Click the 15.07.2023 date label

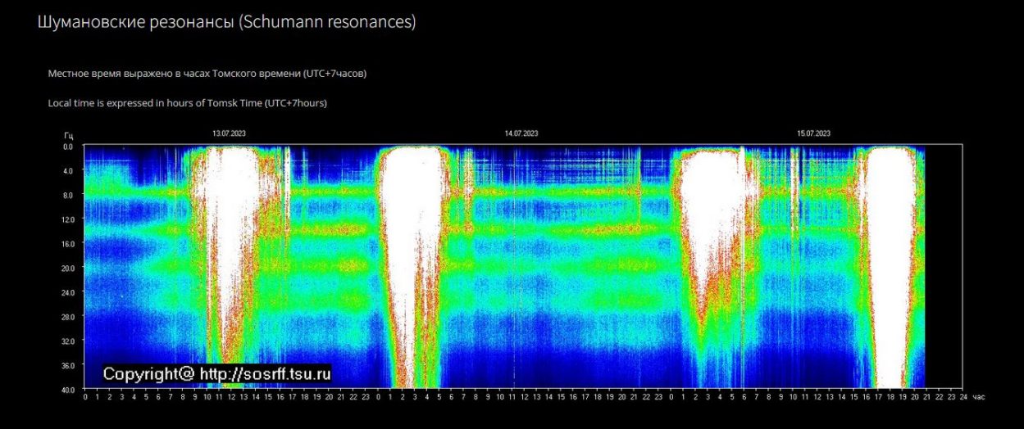pos(814,133)
